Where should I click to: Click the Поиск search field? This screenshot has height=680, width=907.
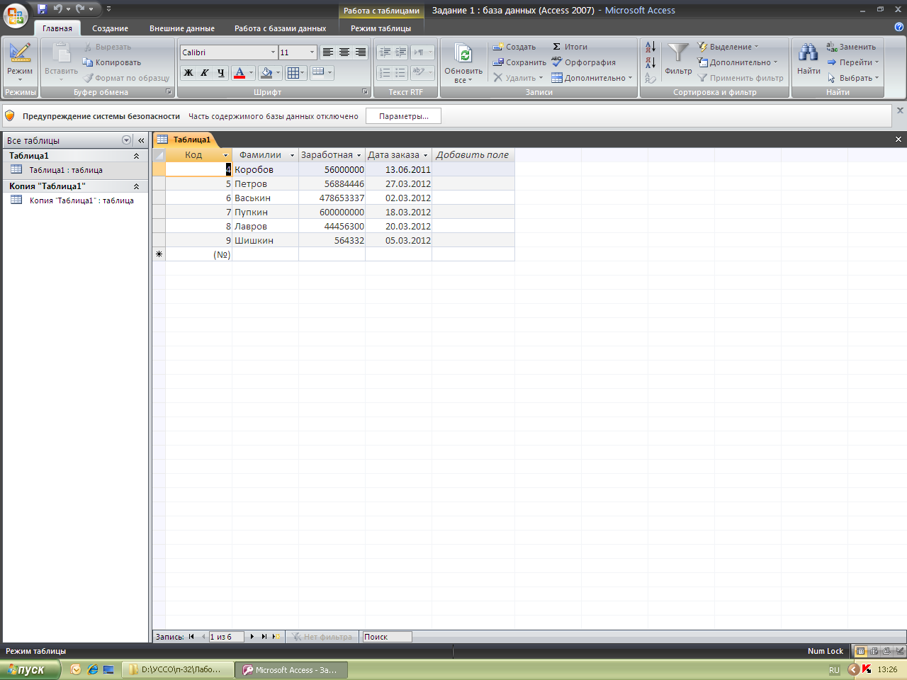click(387, 637)
